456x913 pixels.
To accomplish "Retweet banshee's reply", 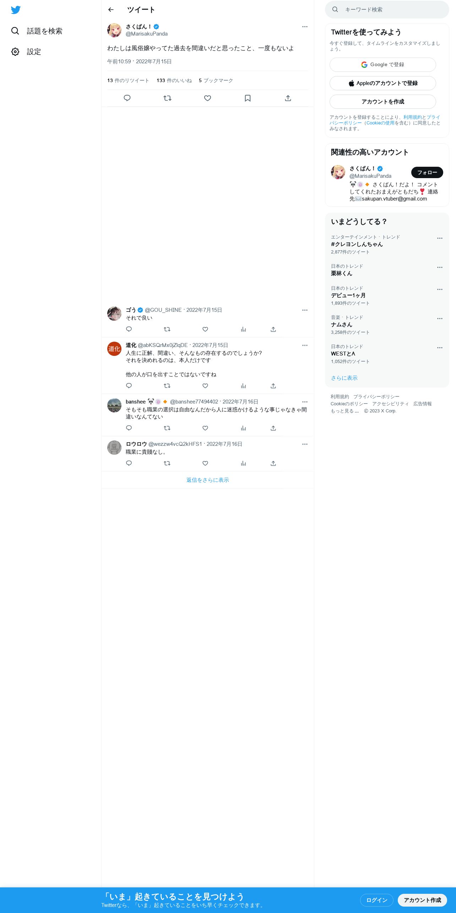I will (x=167, y=428).
